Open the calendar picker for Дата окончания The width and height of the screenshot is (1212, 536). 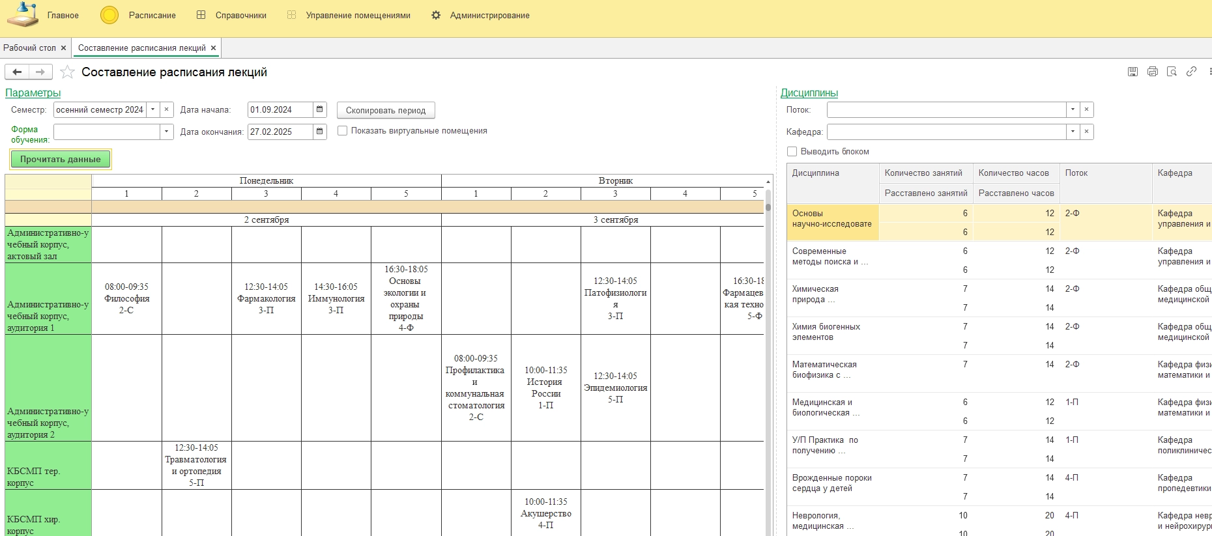[x=320, y=132]
